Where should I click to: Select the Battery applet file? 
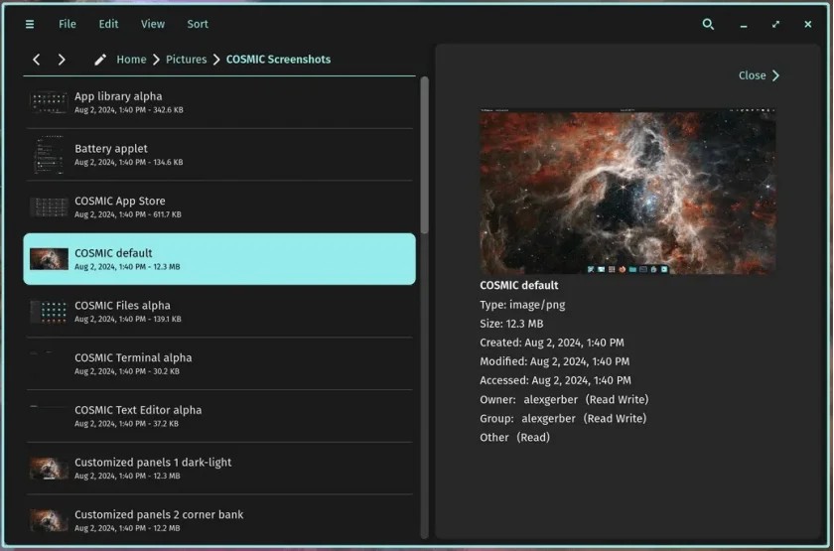tap(219, 155)
